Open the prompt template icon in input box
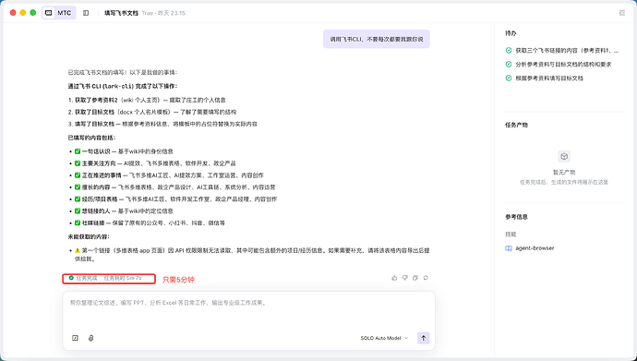Screen dimensions: 637x361 75,338
